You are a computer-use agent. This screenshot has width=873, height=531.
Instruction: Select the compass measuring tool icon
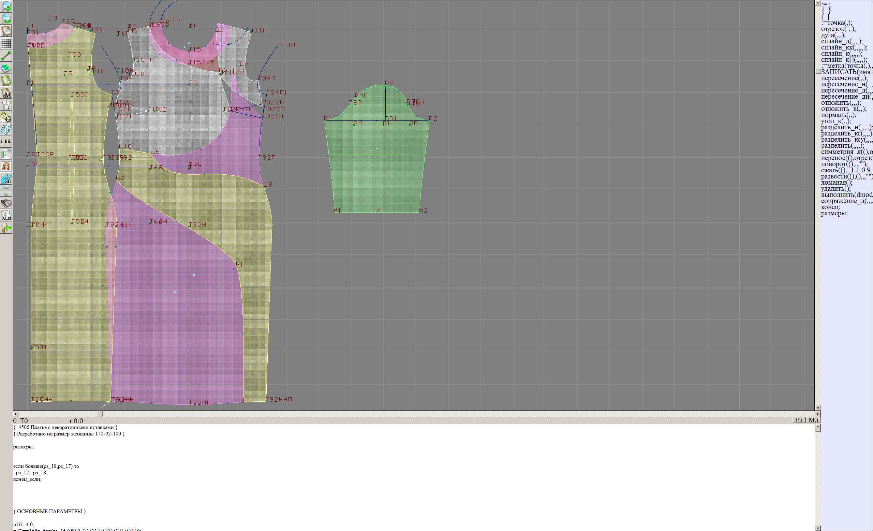[x=6, y=105]
